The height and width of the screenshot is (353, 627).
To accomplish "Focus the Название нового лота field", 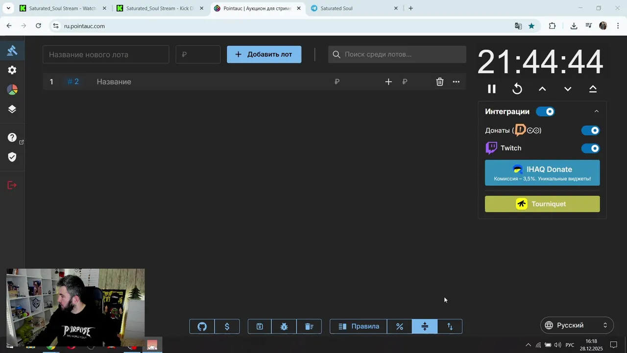I will pyautogui.click(x=106, y=54).
